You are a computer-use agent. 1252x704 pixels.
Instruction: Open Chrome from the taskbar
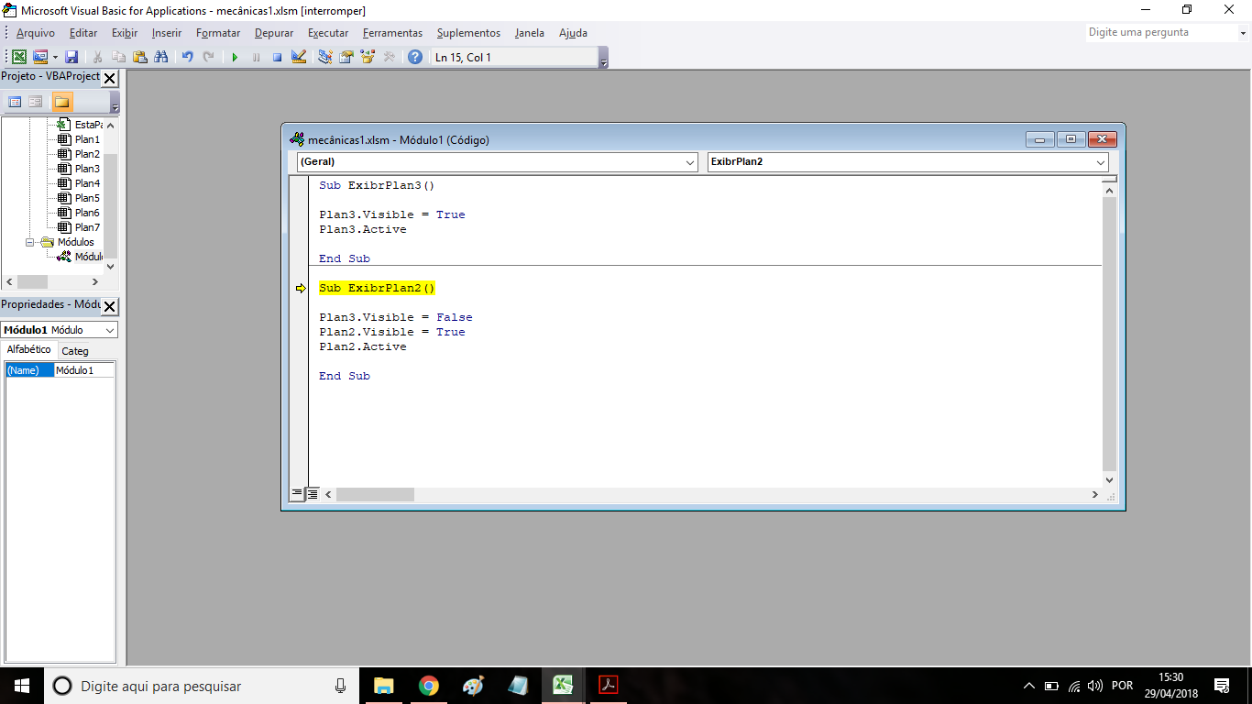(428, 686)
